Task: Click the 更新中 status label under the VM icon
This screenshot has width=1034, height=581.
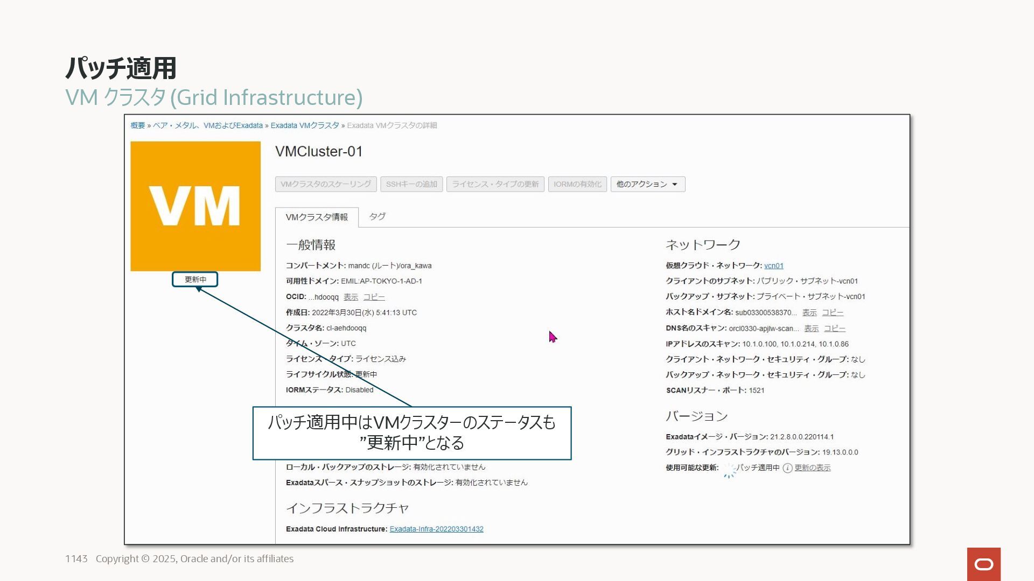Action: click(195, 280)
